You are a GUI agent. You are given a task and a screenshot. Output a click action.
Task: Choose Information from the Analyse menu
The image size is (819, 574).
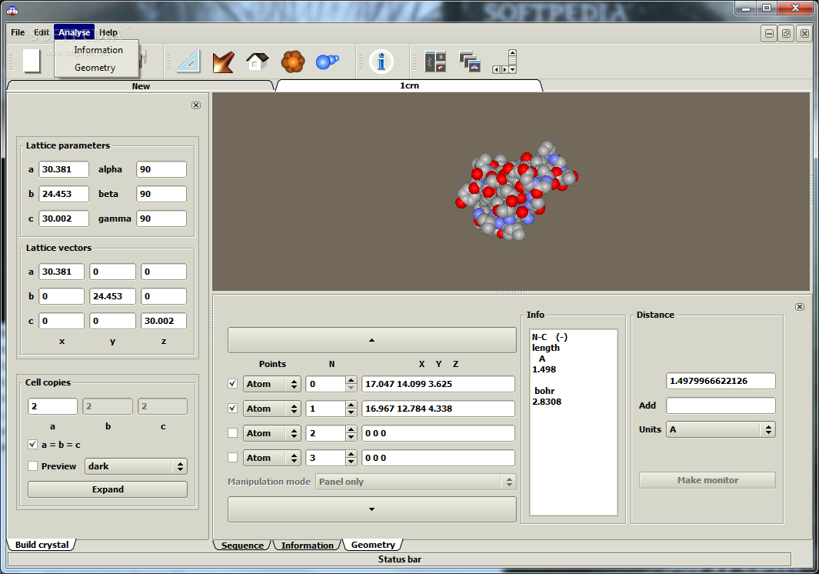pos(98,50)
